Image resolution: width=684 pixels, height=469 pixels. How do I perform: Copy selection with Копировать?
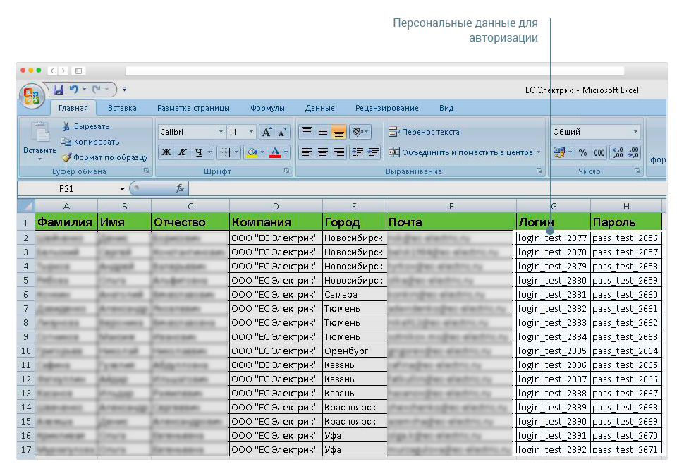click(x=90, y=142)
